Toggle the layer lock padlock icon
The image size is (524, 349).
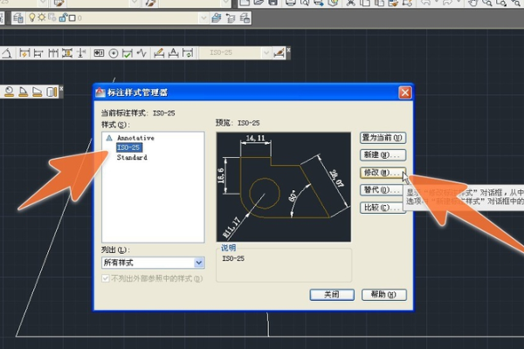coord(63,17)
